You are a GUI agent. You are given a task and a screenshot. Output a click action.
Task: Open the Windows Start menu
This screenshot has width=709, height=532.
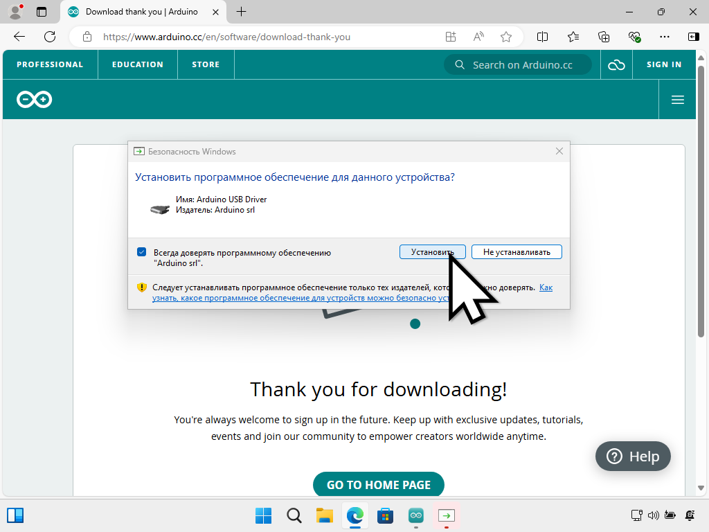coord(264,515)
